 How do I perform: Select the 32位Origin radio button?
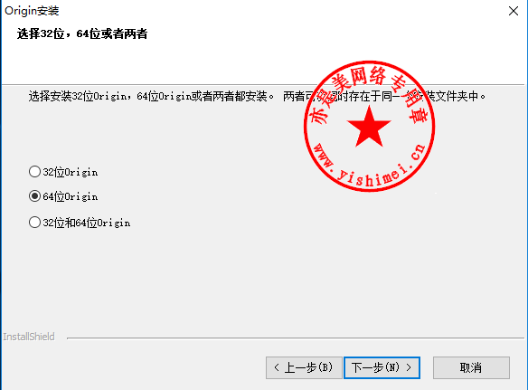(x=34, y=172)
